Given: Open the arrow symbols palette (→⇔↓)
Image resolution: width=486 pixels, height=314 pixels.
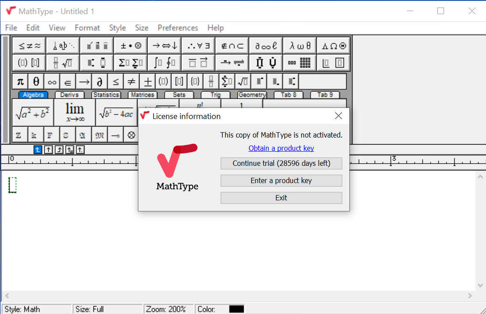Looking at the screenshot, I should (165, 46).
